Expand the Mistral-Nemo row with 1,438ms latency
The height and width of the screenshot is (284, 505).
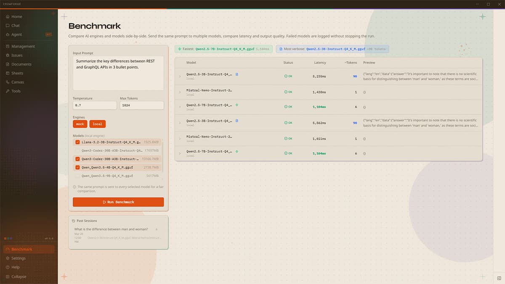(x=180, y=92)
